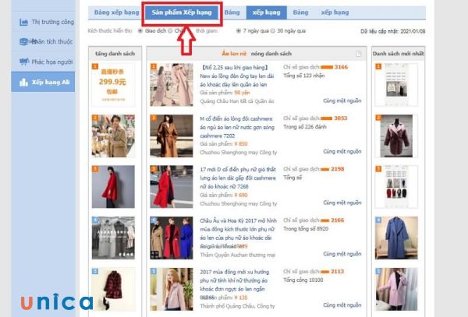Open tăng danh sách tan coat thumbnail ranked 2
468x317 pixels.
113,136
